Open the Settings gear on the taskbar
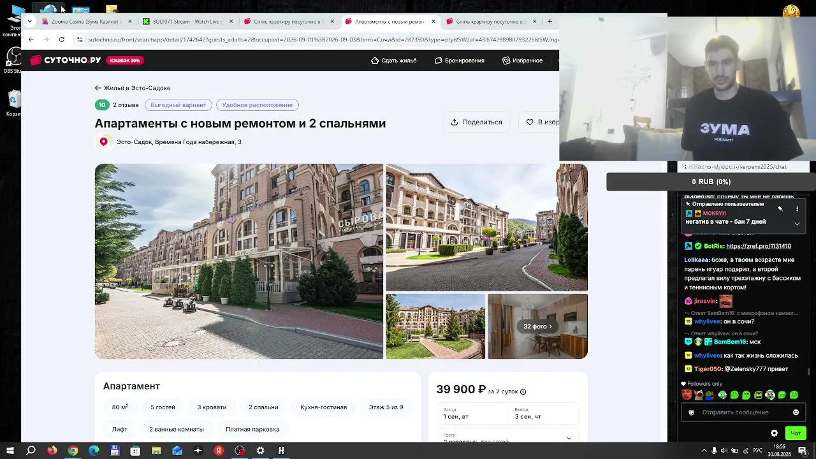 point(260,451)
